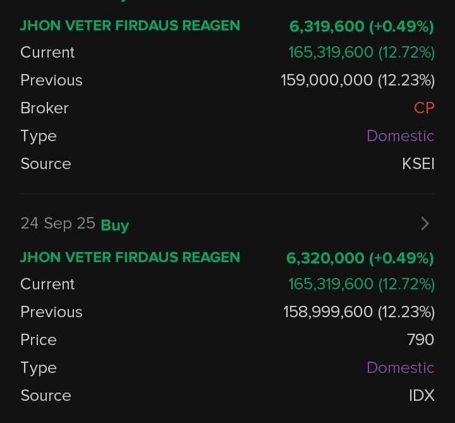Click the Price row label

[39, 340]
